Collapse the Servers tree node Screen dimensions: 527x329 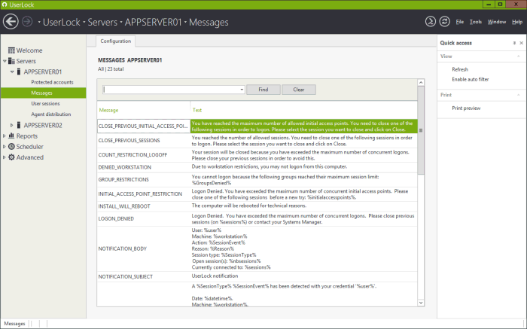pyautogui.click(x=5, y=61)
